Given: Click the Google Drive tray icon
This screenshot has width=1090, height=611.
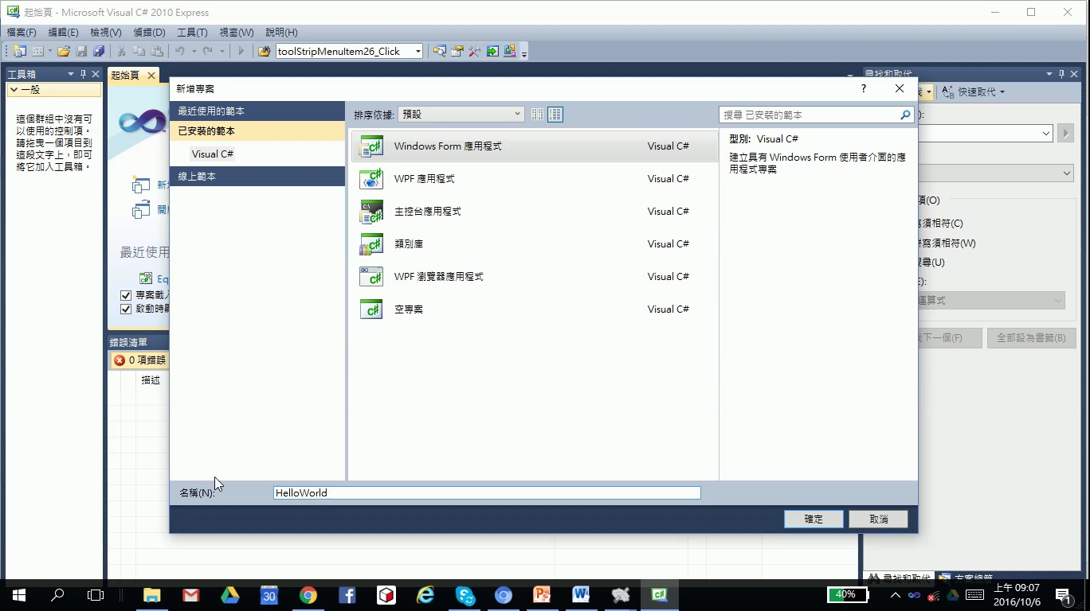Looking at the screenshot, I should click(953, 595).
